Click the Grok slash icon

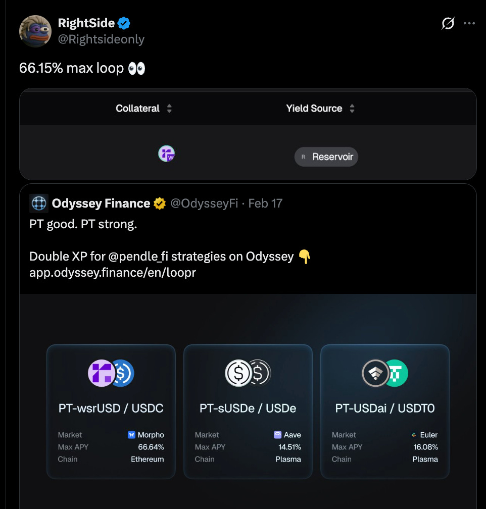click(448, 23)
